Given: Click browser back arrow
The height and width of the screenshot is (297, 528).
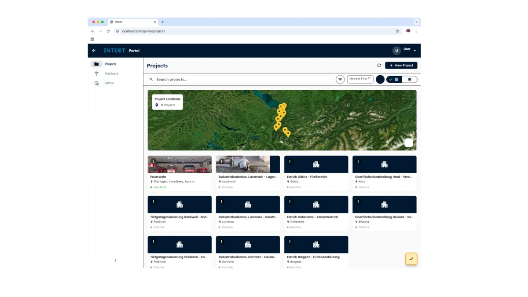Looking at the screenshot, I should point(92,31).
